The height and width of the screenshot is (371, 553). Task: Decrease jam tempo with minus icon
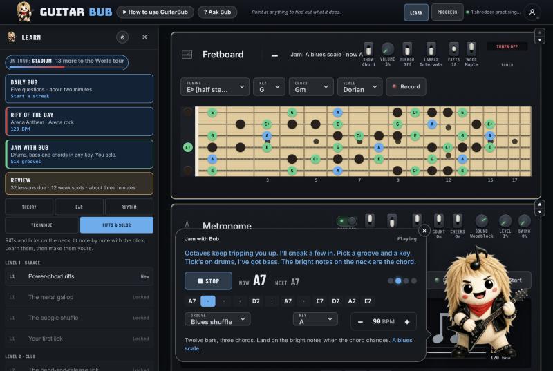pos(360,322)
